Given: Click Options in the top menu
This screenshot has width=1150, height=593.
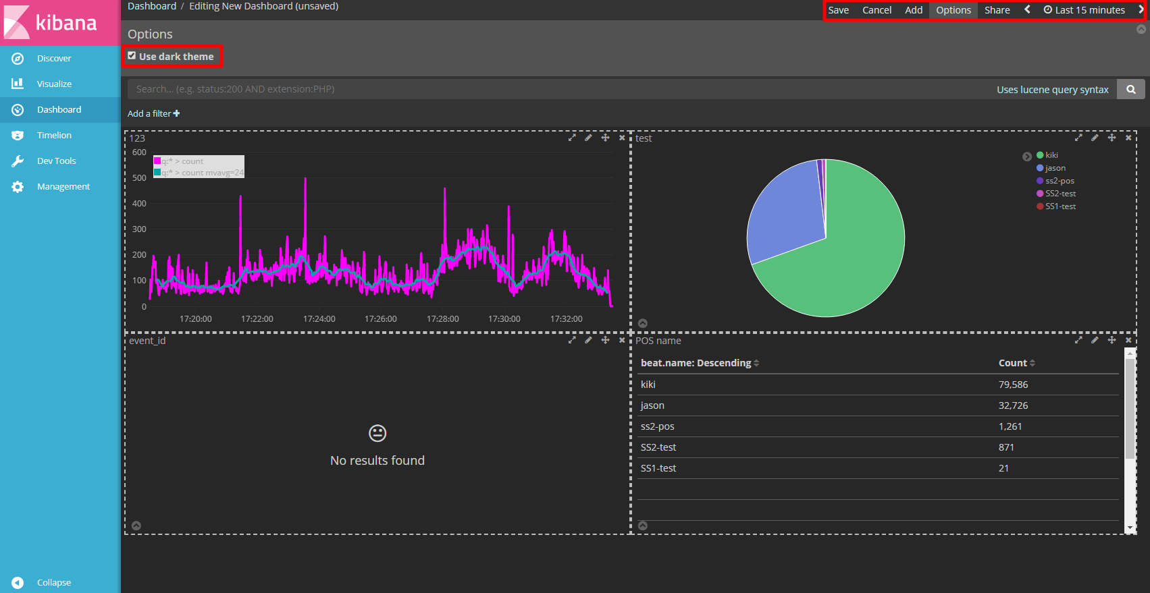Looking at the screenshot, I should pyautogui.click(x=953, y=10).
